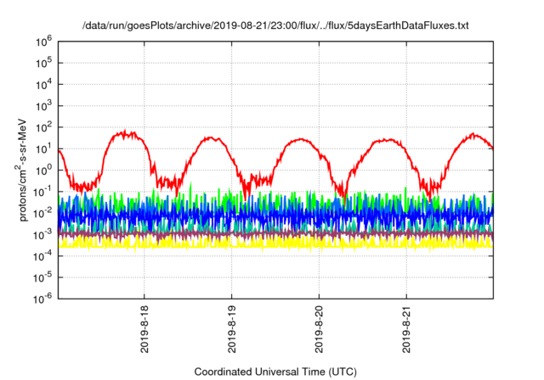Click the 10^6 y-axis tick label

[x=43, y=42]
